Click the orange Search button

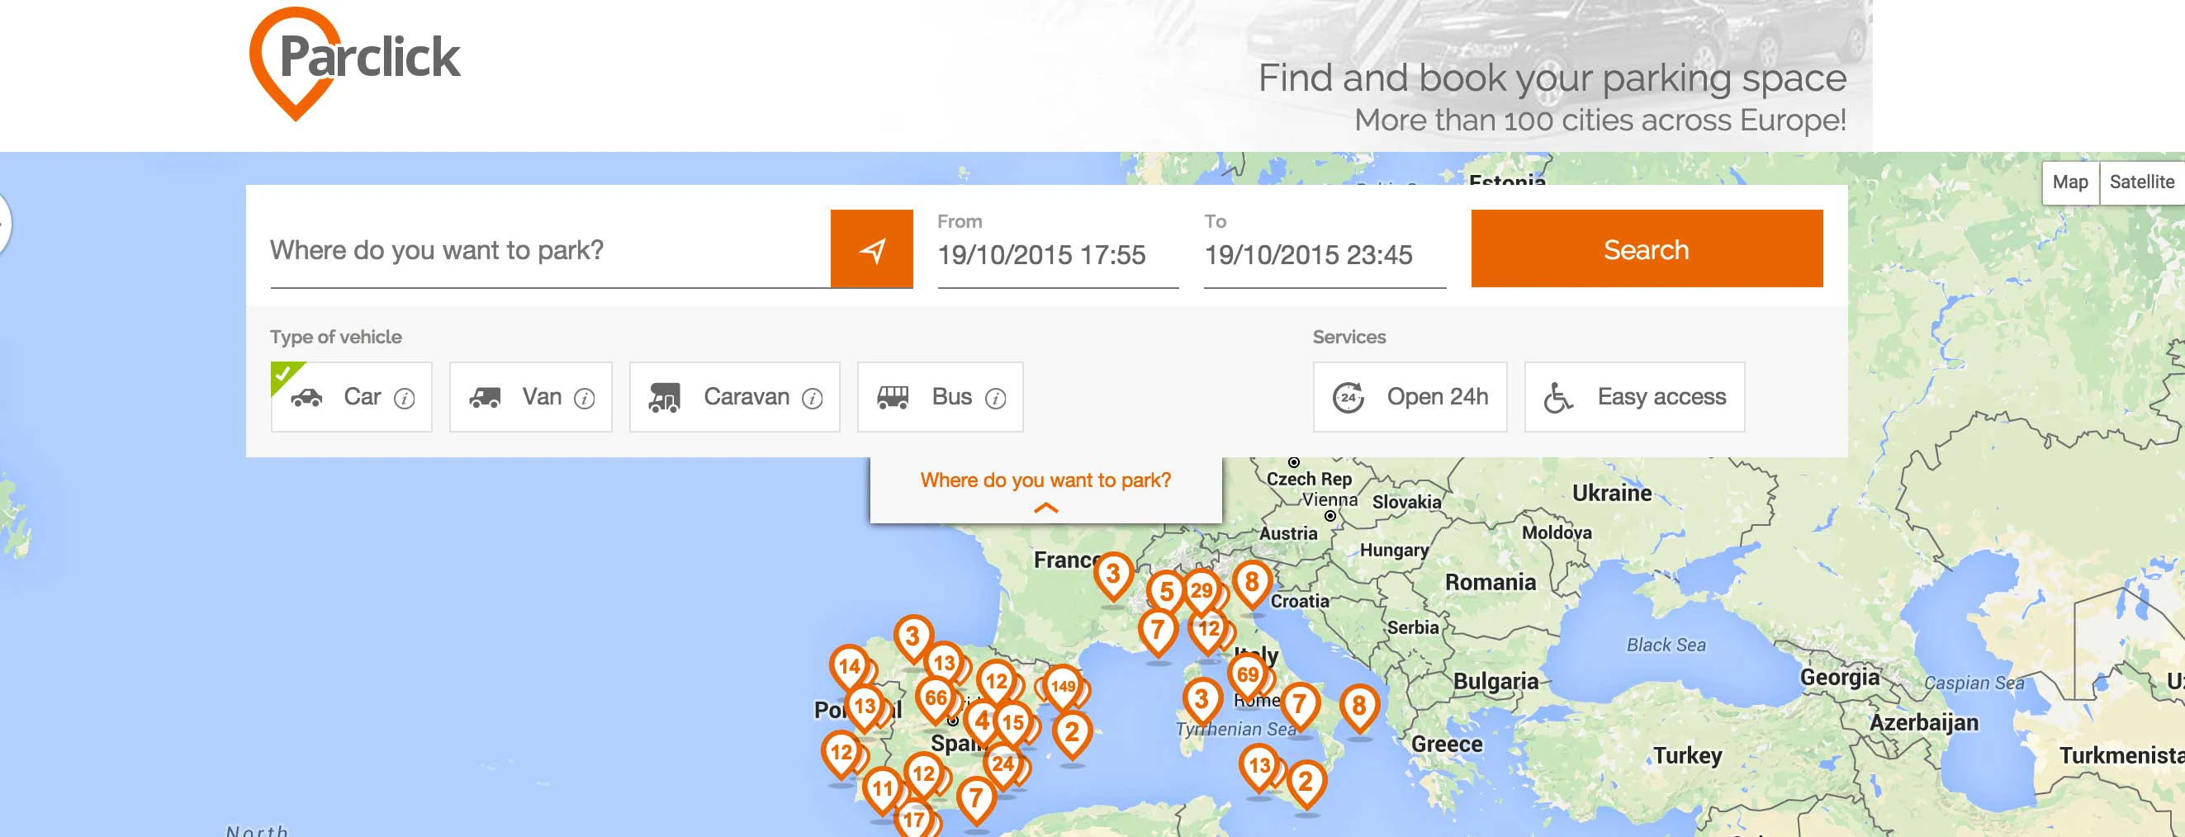click(1647, 248)
